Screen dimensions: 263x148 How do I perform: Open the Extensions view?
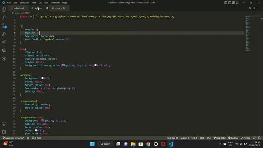(4, 42)
